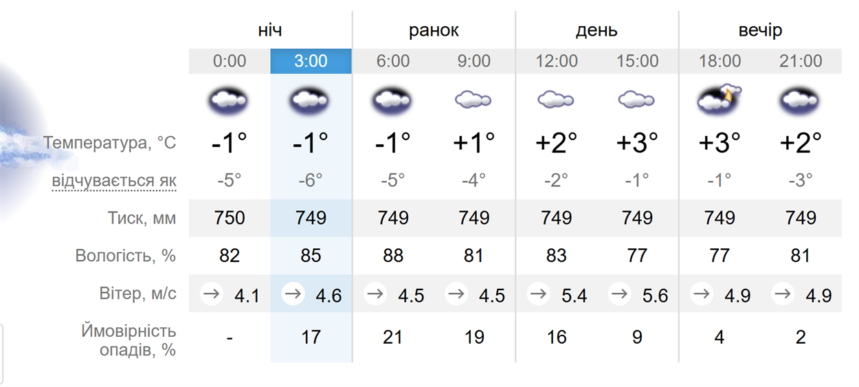Click the wind direction arrow at 15:00
The image size is (859, 387).
coord(621,295)
